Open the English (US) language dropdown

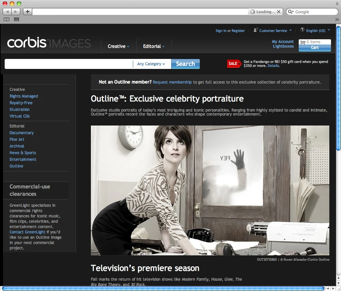tap(318, 31)
